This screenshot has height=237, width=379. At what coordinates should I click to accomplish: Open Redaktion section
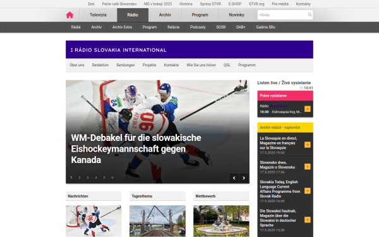pos(100,65)
